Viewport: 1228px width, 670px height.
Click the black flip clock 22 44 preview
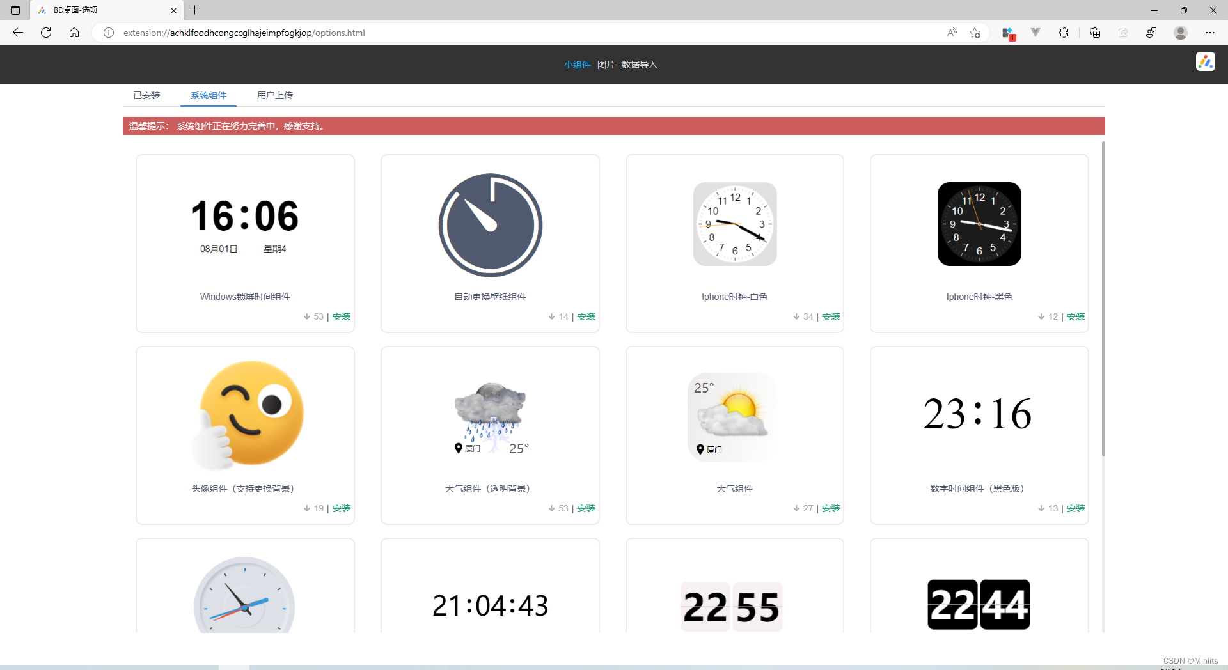pos(979,605)
